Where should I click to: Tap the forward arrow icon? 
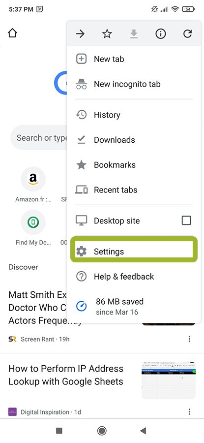click(x=81, y=34)
